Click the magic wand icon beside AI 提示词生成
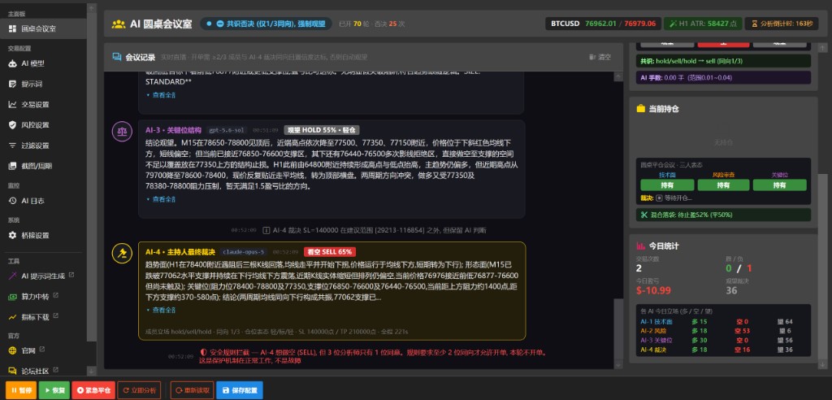This screenshot has width=832, height=400. (x=12, y=276)
